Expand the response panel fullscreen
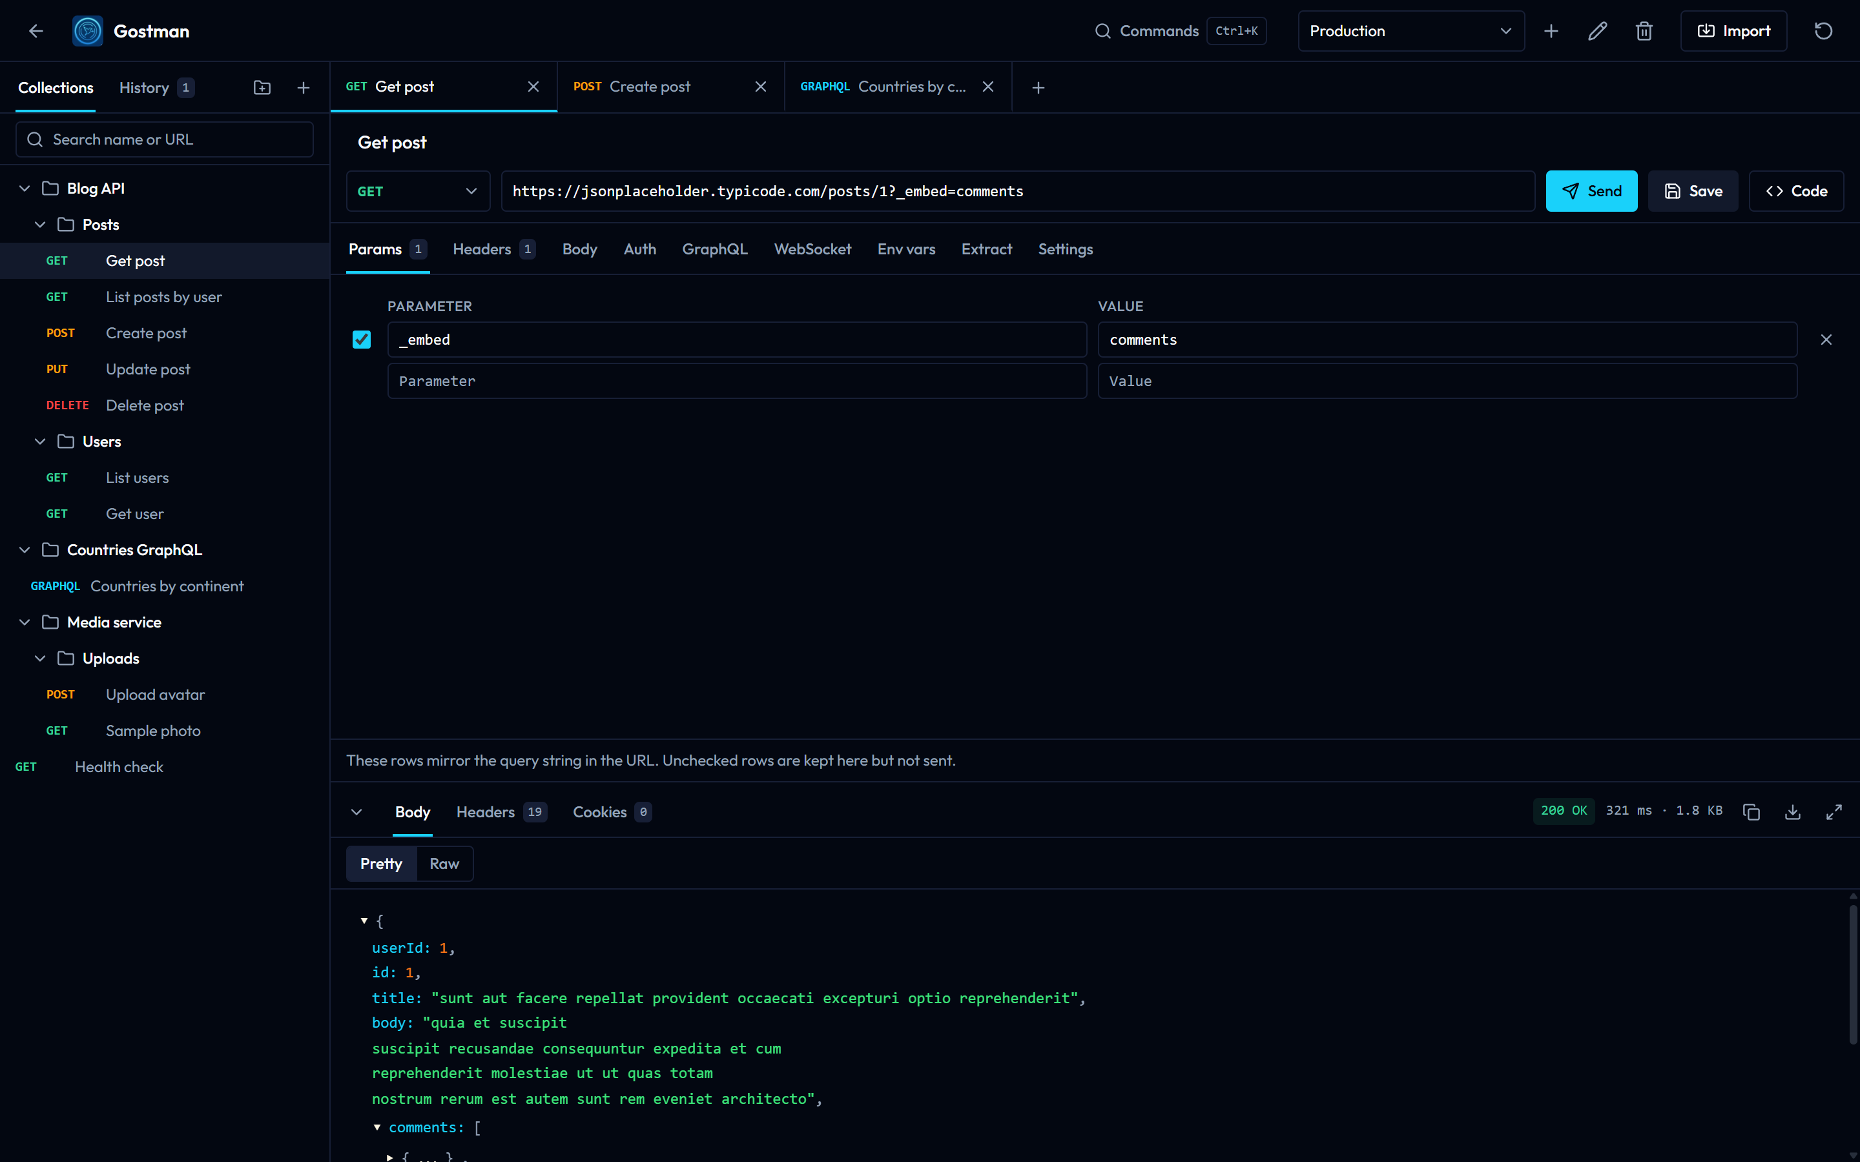This screenshot has height=1162, width=1860. (1834, 811)
